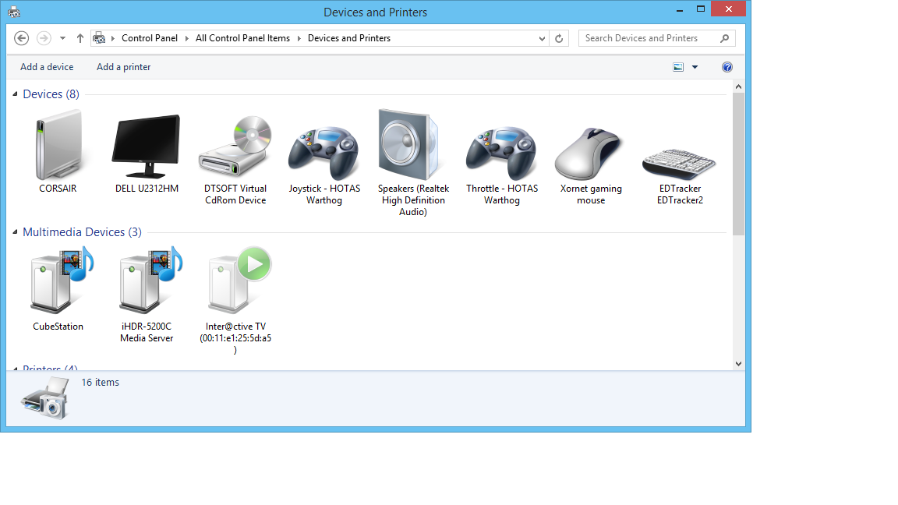Click the search magnifier icon
The image size is (898, 505).
(x=724, y=38)
